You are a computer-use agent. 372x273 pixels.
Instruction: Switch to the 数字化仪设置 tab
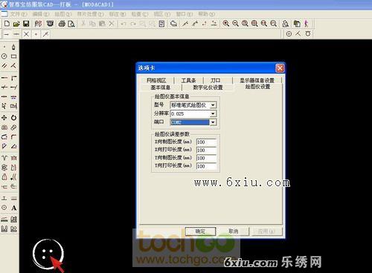point(208,88)
